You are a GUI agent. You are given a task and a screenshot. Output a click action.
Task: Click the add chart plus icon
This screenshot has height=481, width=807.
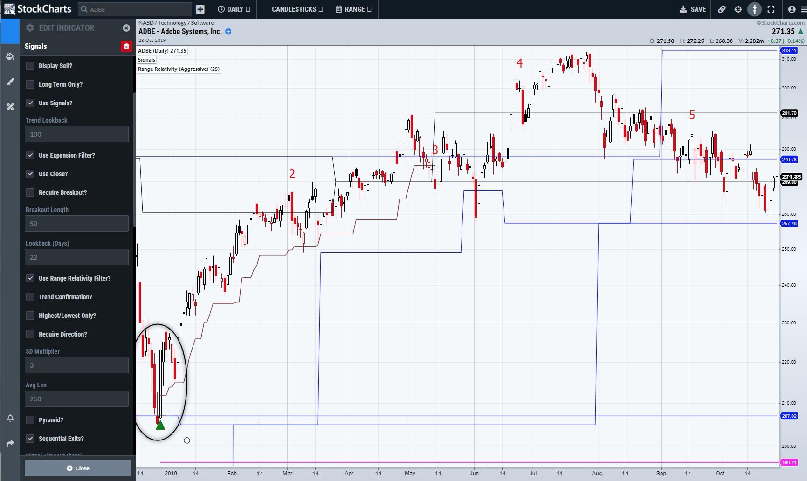pos(200,9)
